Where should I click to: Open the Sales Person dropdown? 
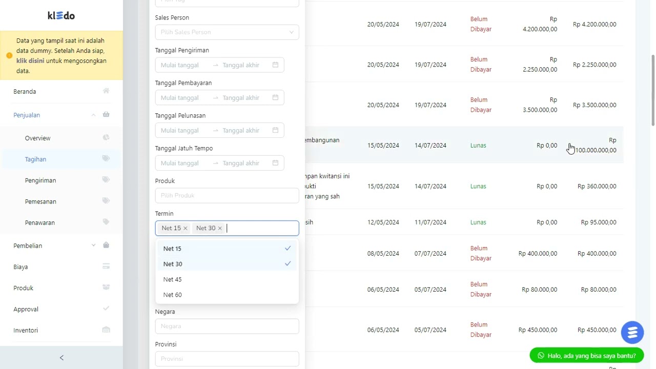pyautogui.click(x=227, y=32)
